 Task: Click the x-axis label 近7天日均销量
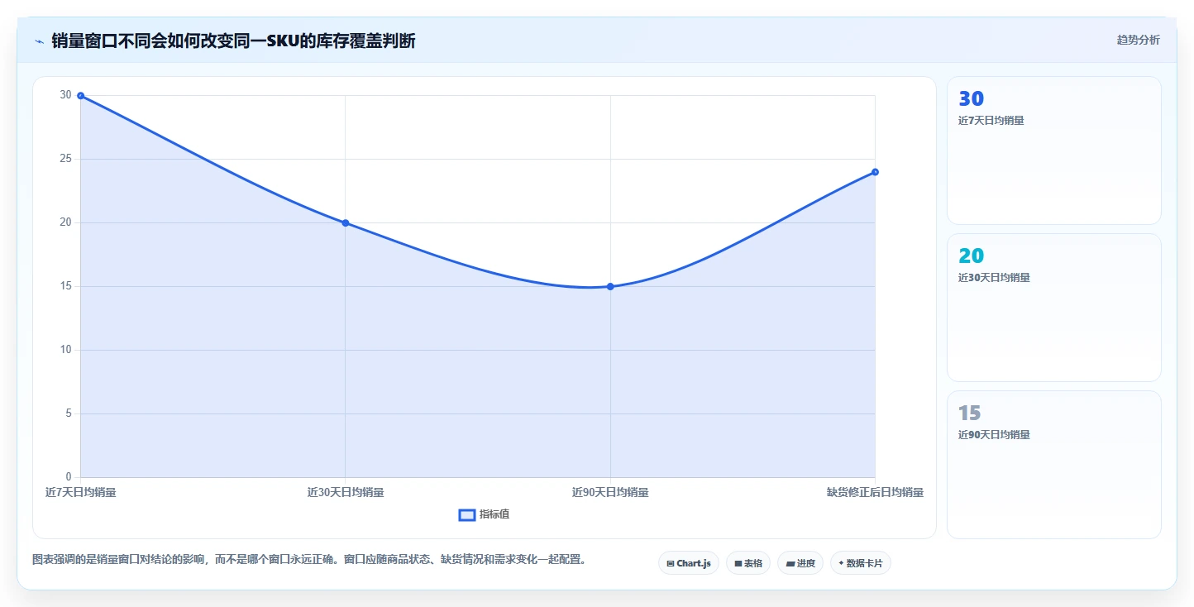coord(80,492)
